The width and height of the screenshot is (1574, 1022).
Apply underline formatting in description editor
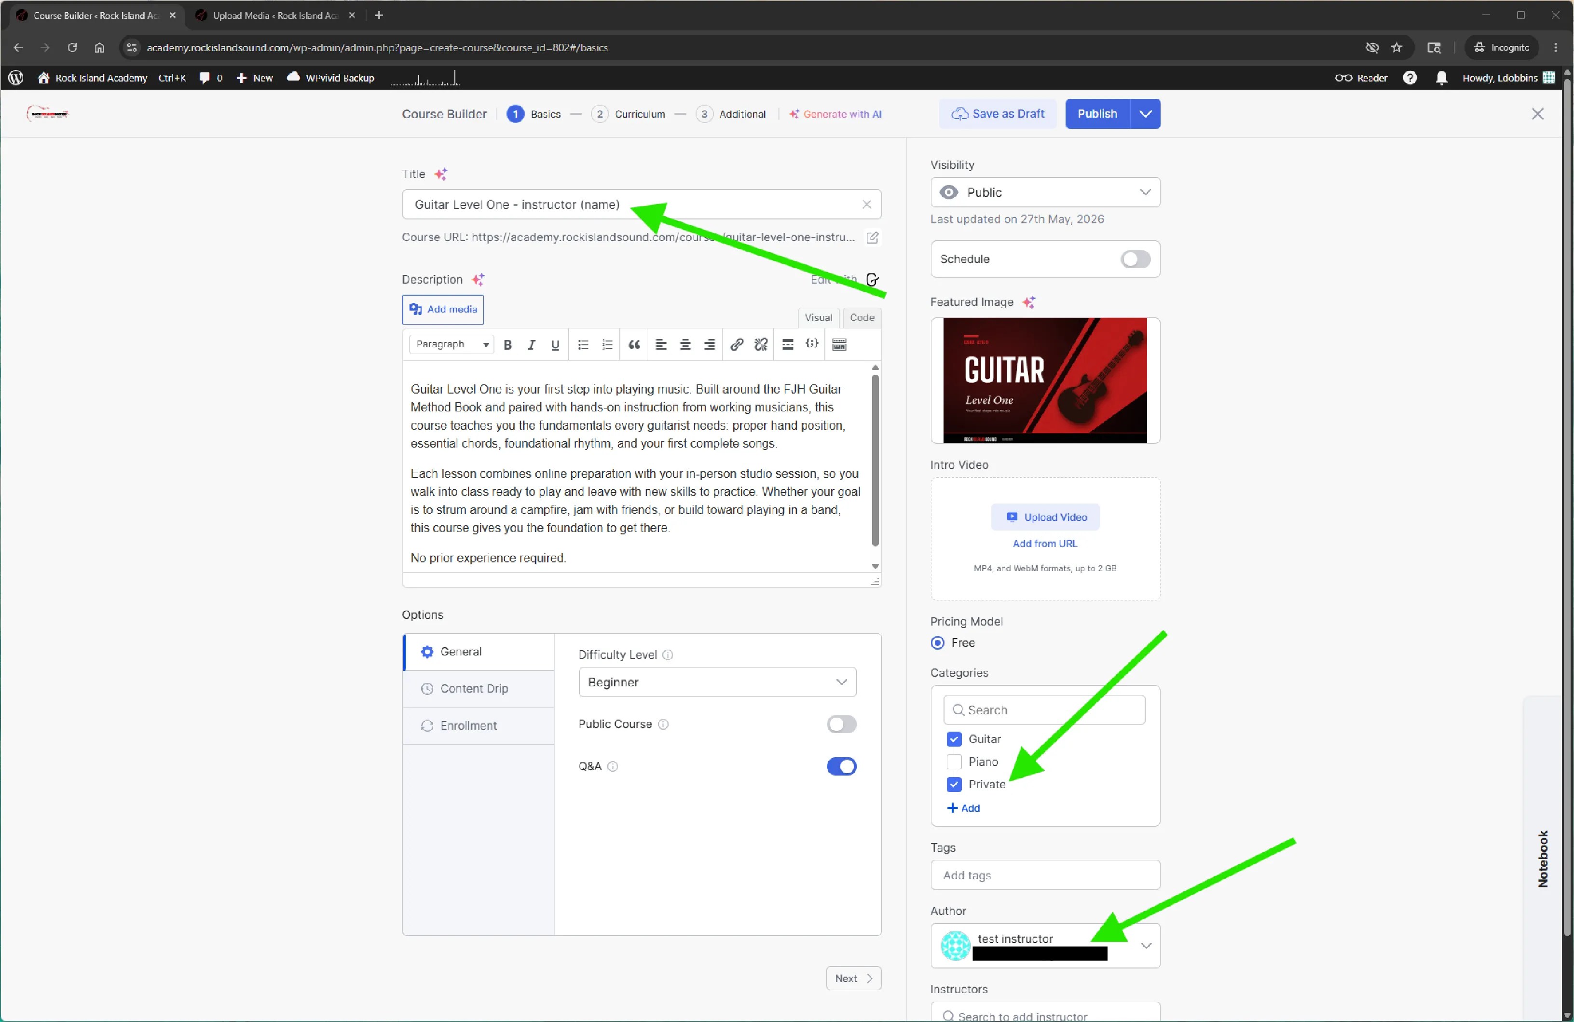[555, 344]
